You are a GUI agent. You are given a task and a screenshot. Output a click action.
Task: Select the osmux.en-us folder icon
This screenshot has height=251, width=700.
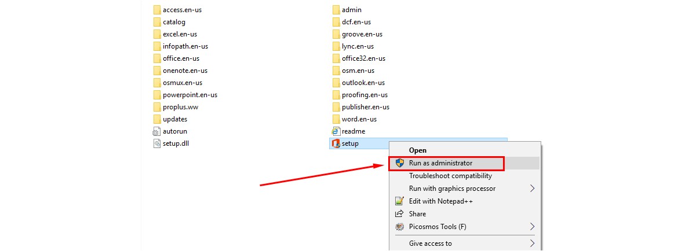point(156,83)
